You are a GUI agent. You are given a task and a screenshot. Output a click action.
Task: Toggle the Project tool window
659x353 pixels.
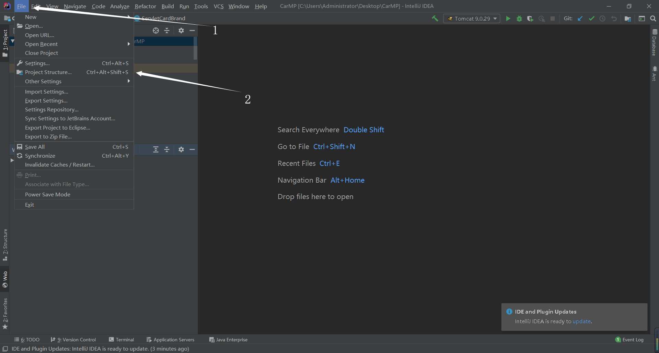pyautogui.click(x=5, y=43)
